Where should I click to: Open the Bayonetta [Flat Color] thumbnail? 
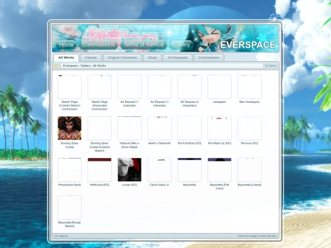[x=219, y=170]
